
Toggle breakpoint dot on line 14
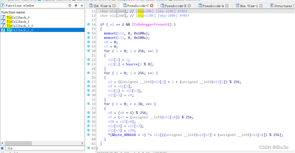(x=89, y=24)
